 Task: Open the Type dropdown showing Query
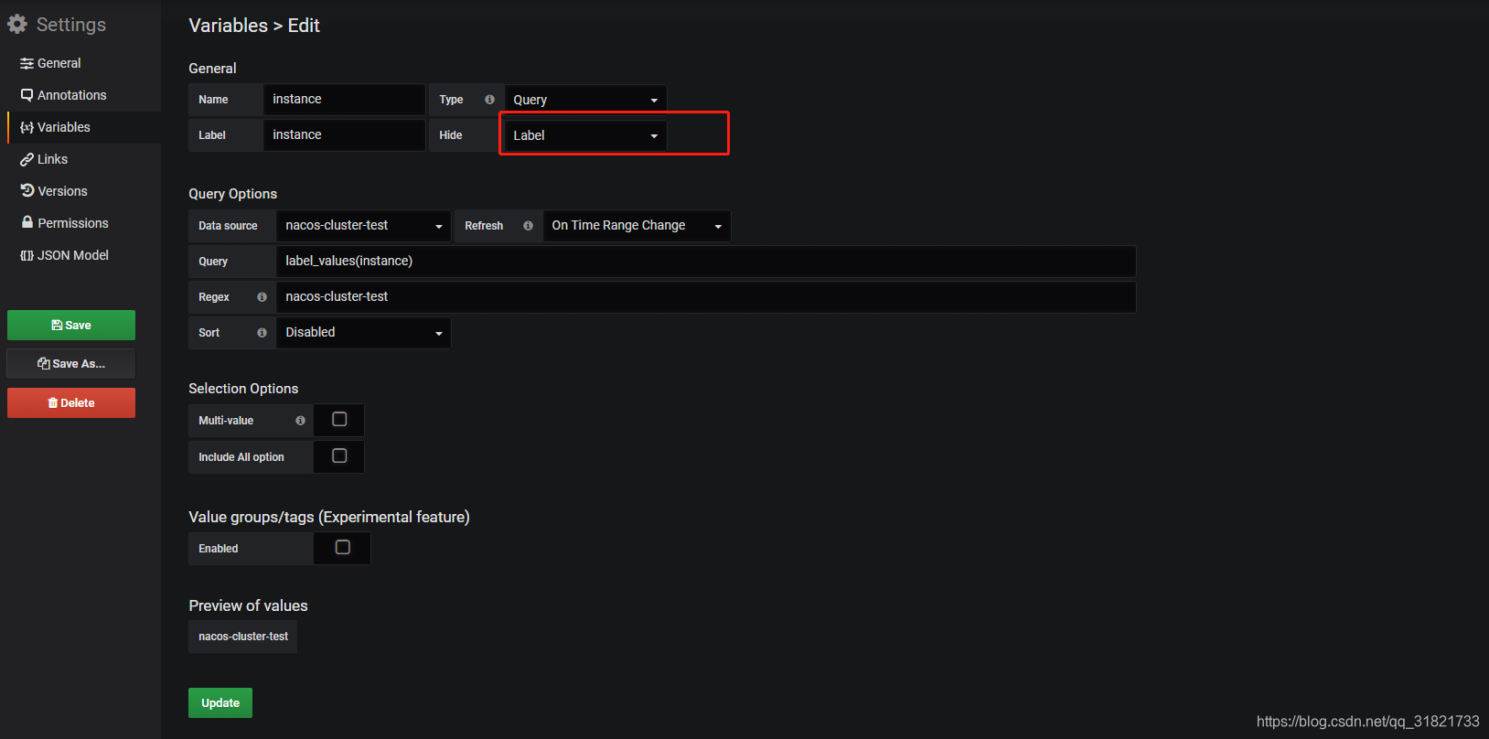(585, 100)
